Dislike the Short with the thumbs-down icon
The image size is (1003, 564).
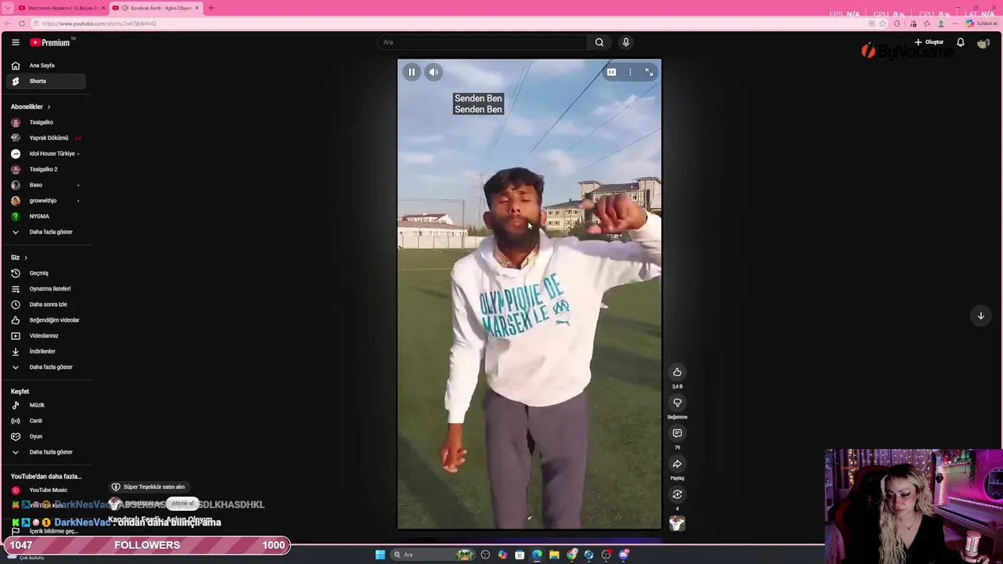(677, 403)
